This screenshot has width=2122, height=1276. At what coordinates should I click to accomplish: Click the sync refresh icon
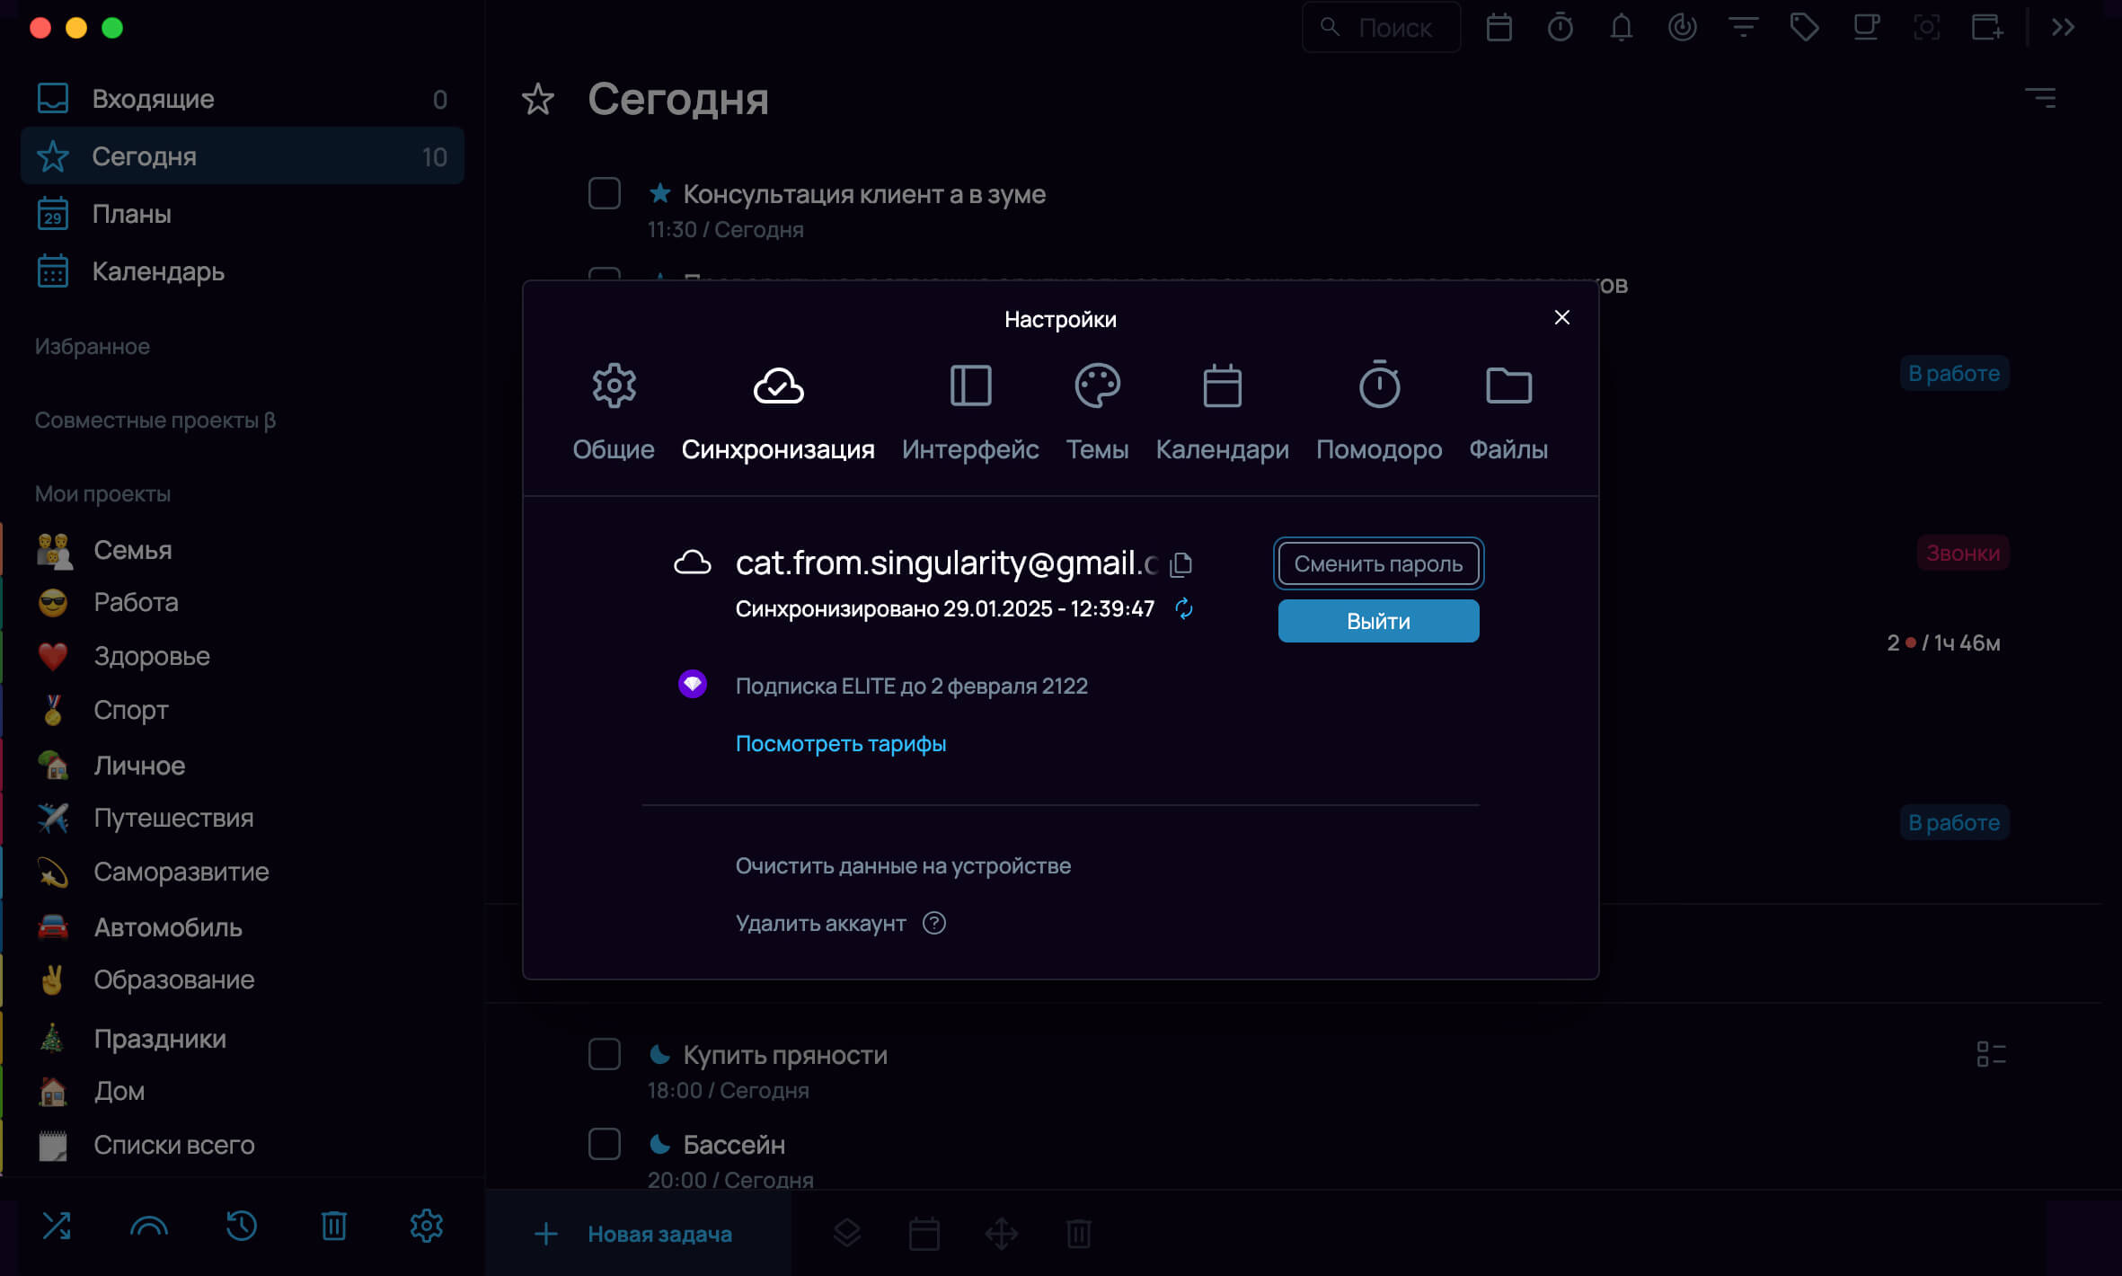pyautogui.click(x=1184, y=608)
